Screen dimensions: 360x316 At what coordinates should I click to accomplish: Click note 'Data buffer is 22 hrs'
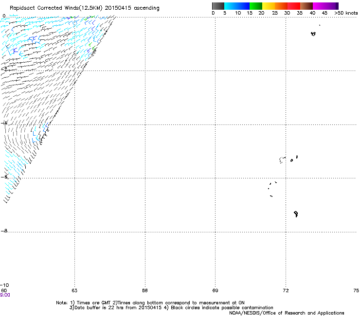click(x=96, y=308)
